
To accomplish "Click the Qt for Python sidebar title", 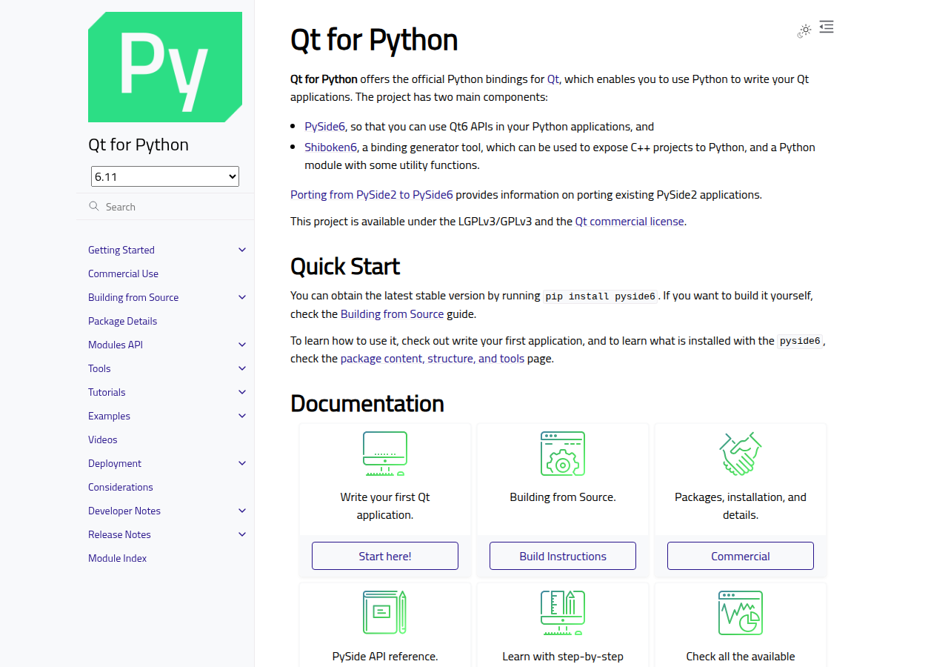I will coord(138,145).
